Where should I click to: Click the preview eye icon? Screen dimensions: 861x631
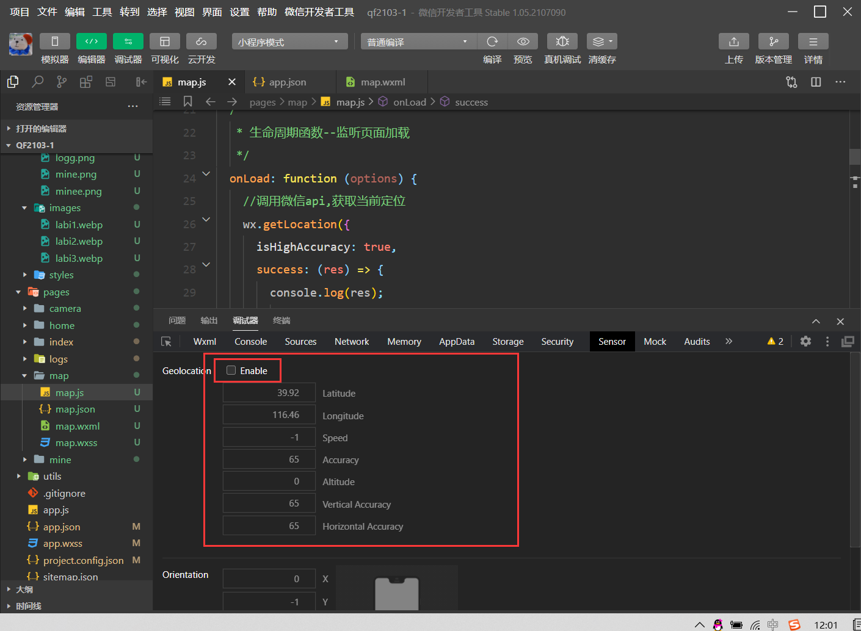pyautogui.click(x=523, y=41)
